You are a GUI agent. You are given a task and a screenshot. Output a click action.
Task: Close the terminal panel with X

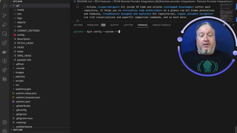pos(233,25)
